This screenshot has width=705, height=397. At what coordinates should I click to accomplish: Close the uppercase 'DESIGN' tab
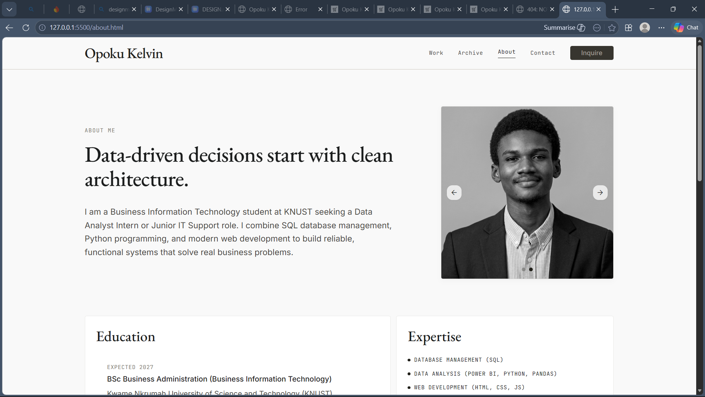pyautogui.click(x=228, y=10)
